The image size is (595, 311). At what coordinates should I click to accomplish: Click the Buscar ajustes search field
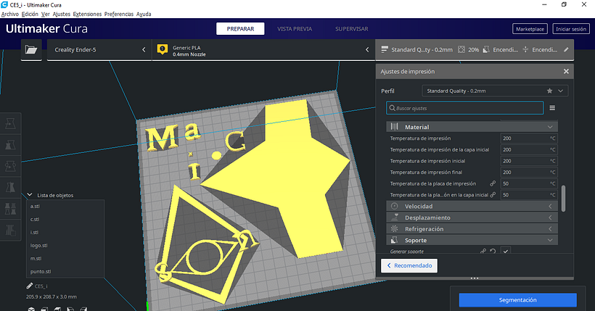465,108
